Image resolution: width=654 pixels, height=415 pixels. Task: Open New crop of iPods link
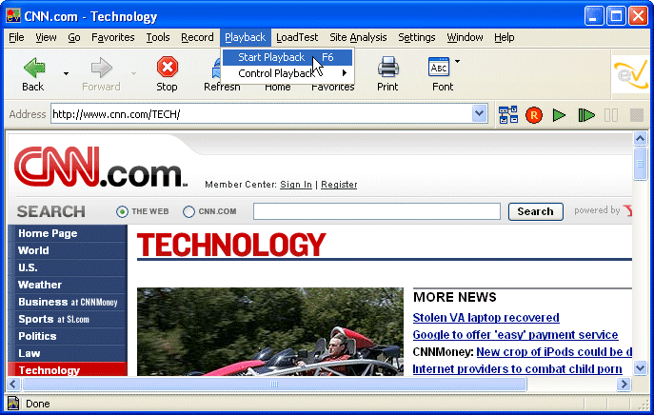[x=554, y=352]
